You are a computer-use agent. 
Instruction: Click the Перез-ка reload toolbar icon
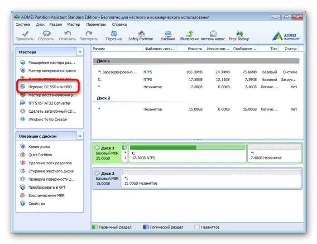(x=114, y=33)
